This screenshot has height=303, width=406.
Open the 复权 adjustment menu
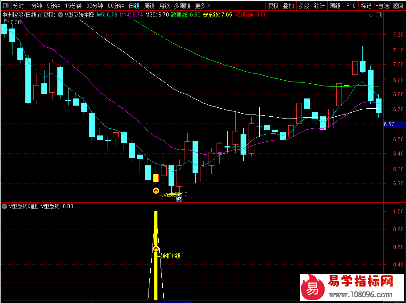coord(273,6)
